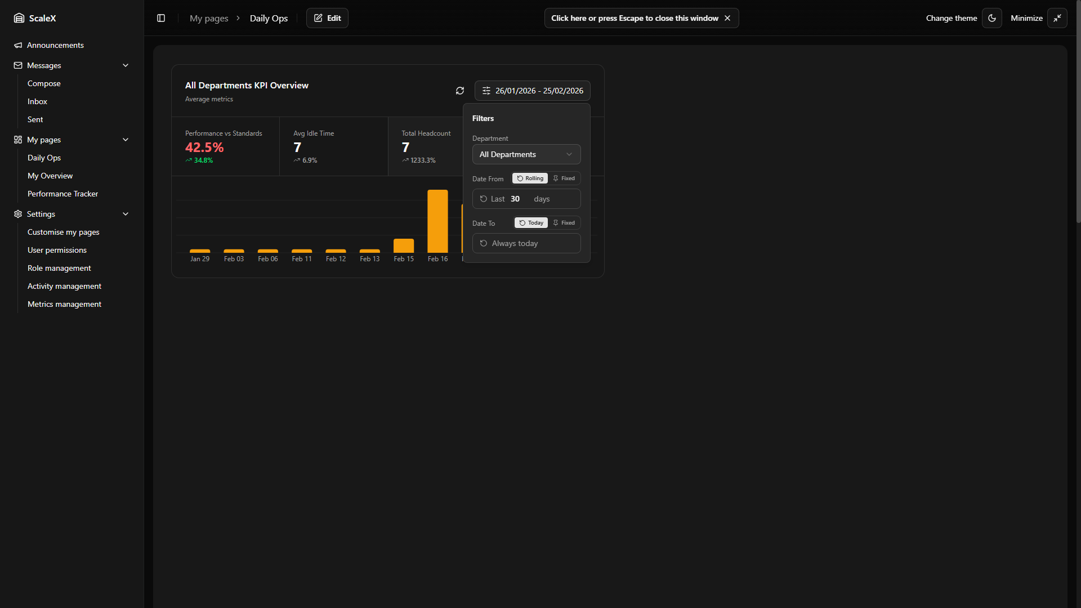Select Rolling mode for Date From

(530, 178)
